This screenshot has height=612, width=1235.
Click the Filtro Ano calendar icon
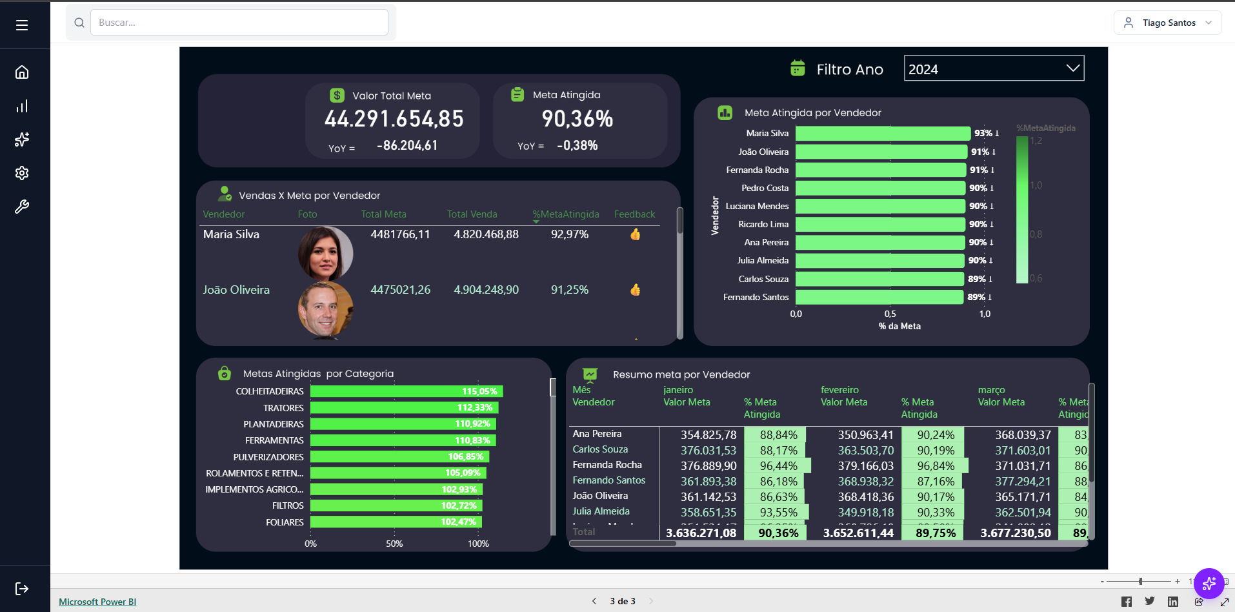[x=798, y=68]
